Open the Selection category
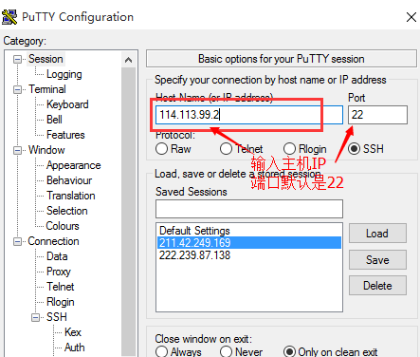420x357 pixels. pyautogui.click(x=67, y=211)
